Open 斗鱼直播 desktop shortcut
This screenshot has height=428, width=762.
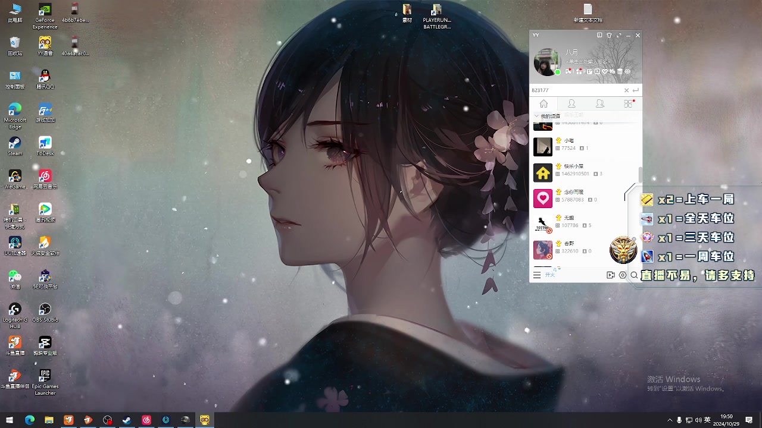tap(15, 345)
